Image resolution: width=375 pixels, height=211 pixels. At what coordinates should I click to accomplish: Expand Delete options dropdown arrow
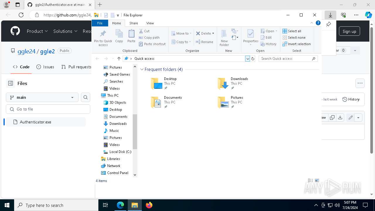point(213,33)
